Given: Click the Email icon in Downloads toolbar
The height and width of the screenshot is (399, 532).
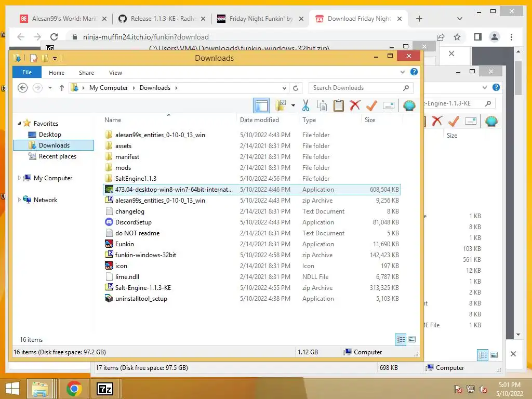Looking at the screenshot, I should tap(389, 106).
